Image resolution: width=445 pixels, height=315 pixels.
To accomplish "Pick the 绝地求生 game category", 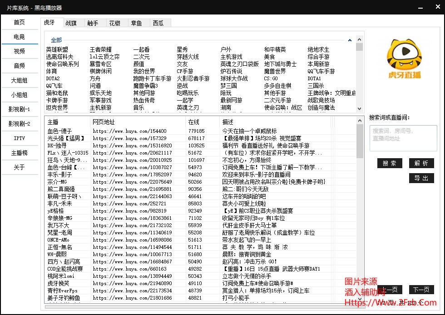I will (318, 49).
